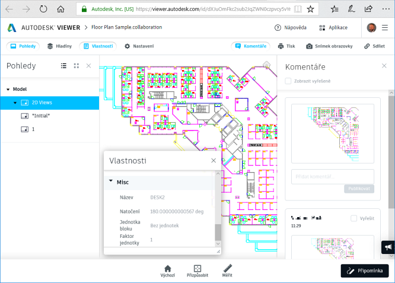This screenshot has width=395, height=283.
Task: Open the Hladiny layers panel
Action: tap(60, 46)
